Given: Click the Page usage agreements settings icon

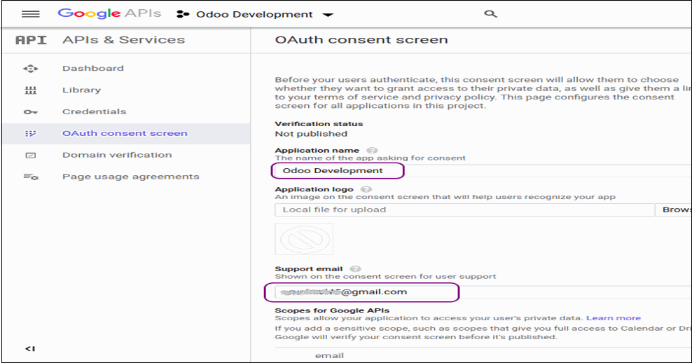Looking at the screenshot, I should [x=30, y=177].
